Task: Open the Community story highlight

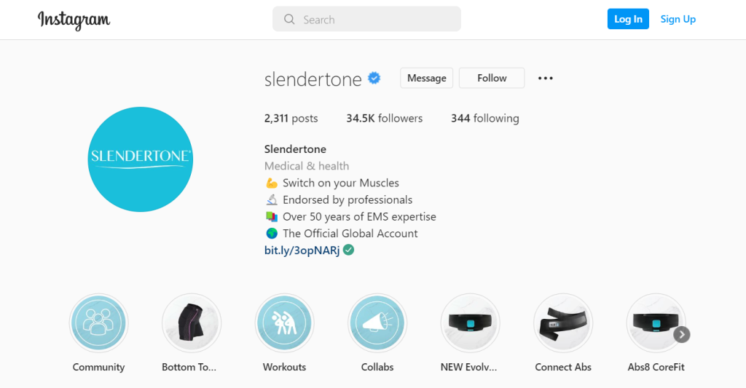Action: click(98, 323)
